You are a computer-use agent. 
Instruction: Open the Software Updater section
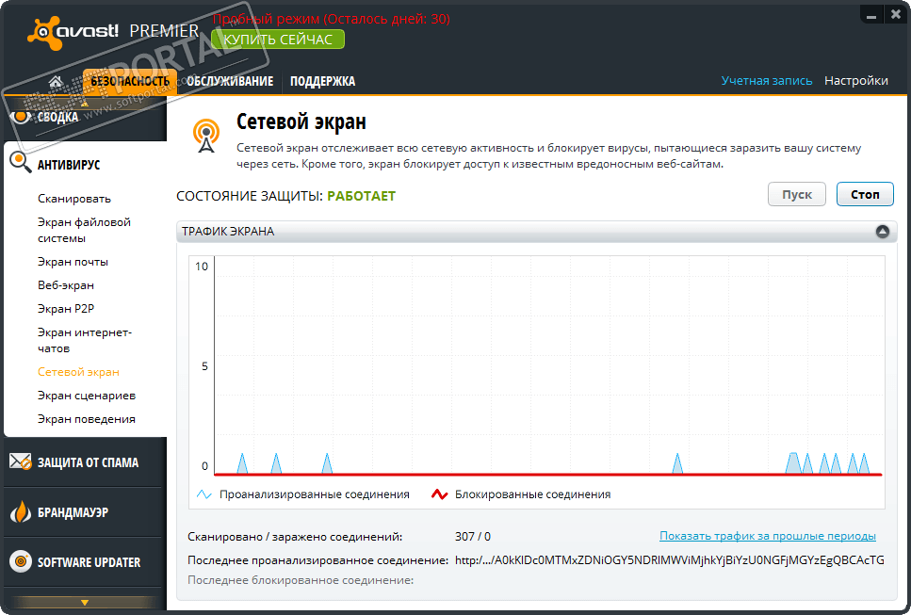(x=89, y=562)
